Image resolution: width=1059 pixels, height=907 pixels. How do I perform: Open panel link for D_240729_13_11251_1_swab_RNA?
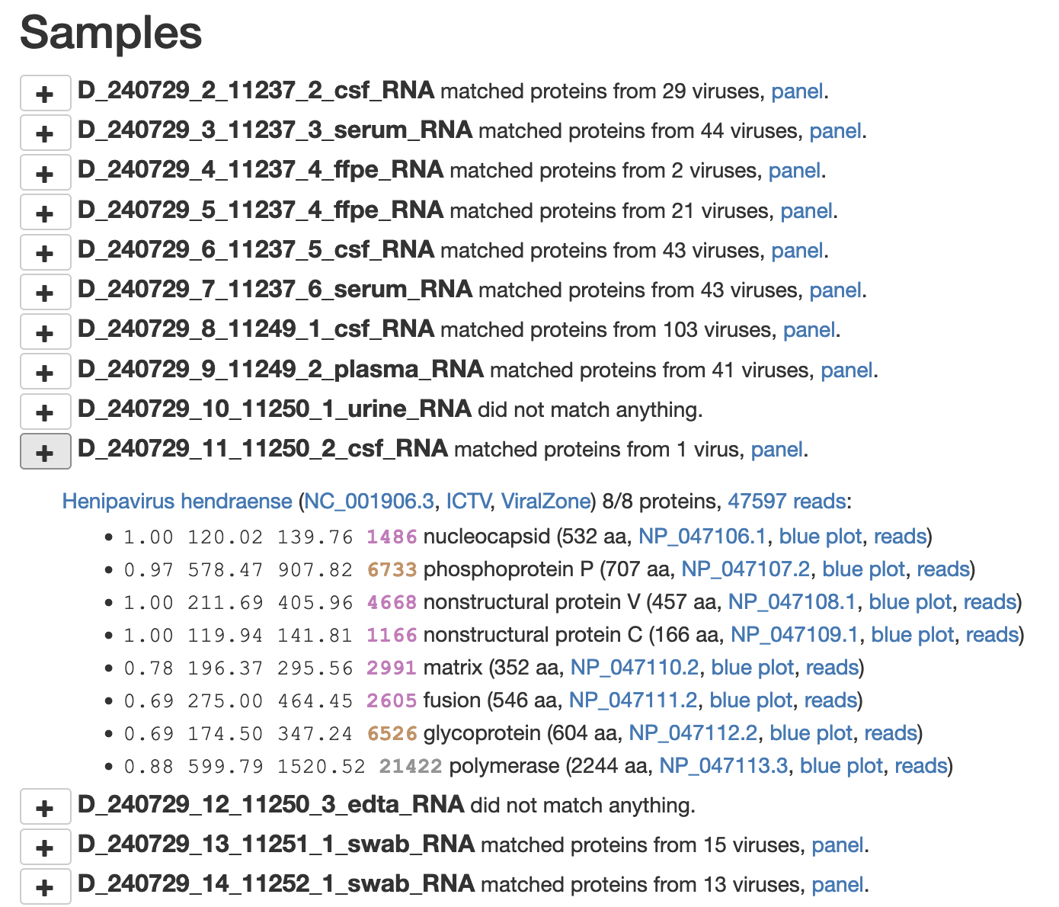pos(838,845)
